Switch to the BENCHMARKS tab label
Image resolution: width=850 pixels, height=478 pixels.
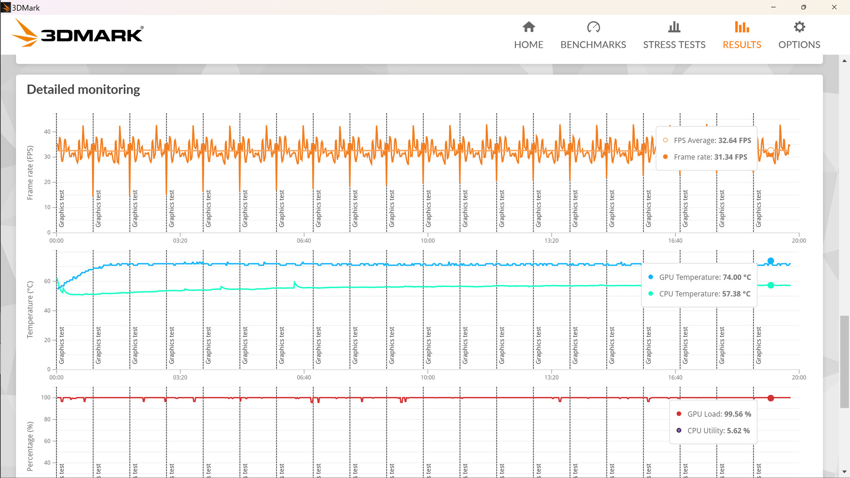coord(593,45)
